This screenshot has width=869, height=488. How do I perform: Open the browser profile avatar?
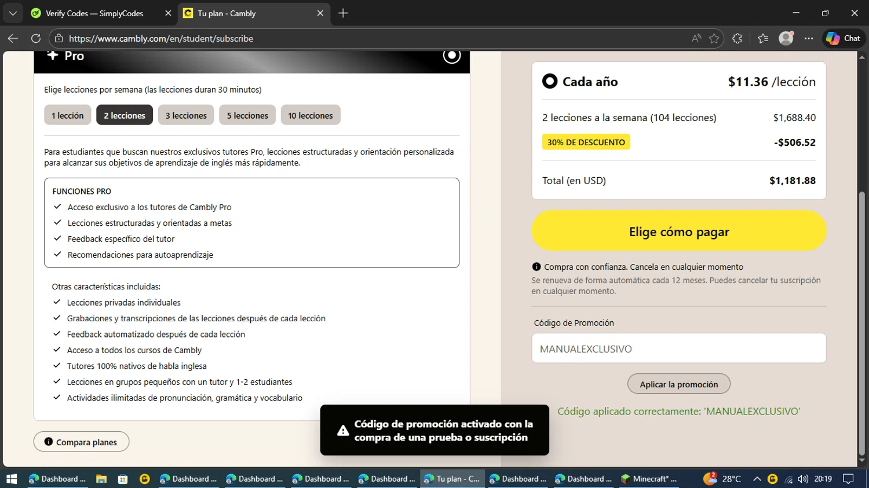point(786,38)
